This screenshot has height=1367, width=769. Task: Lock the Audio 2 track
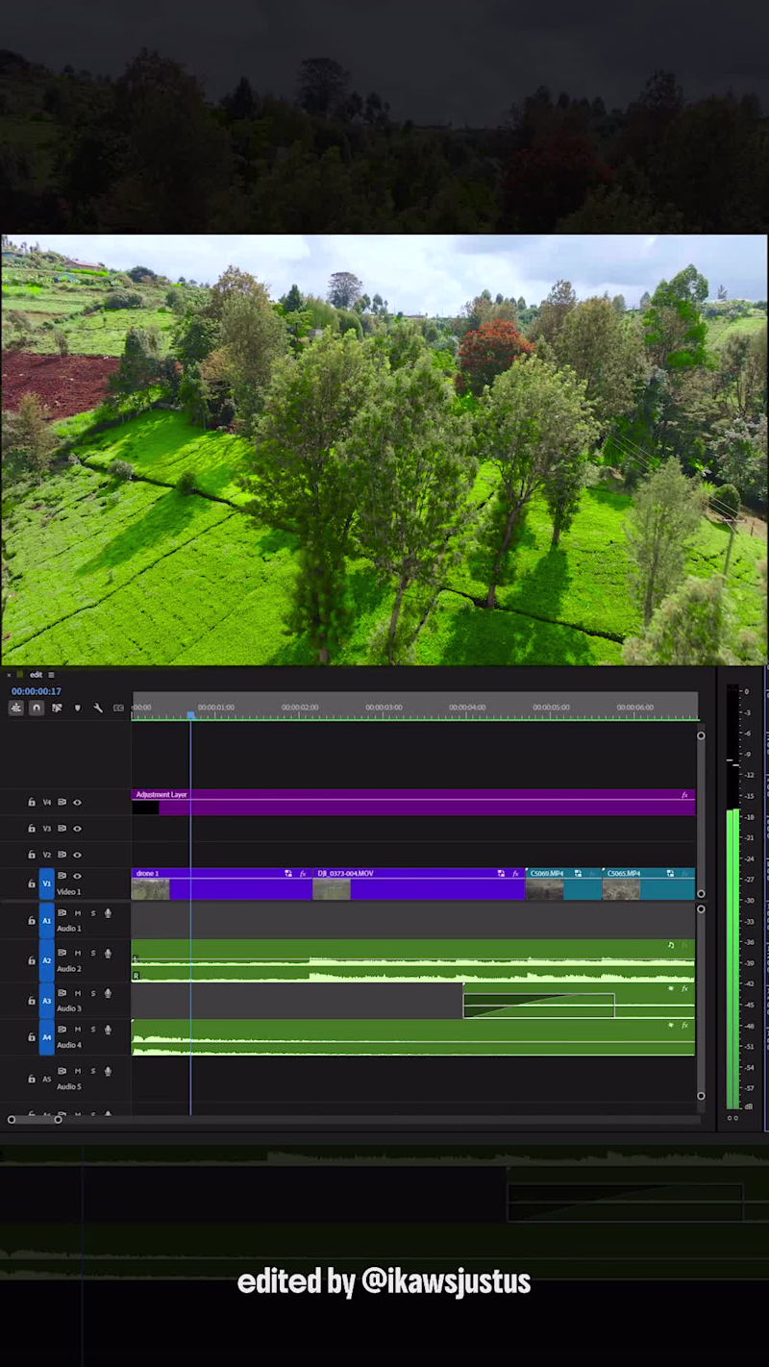coord(32,960)
